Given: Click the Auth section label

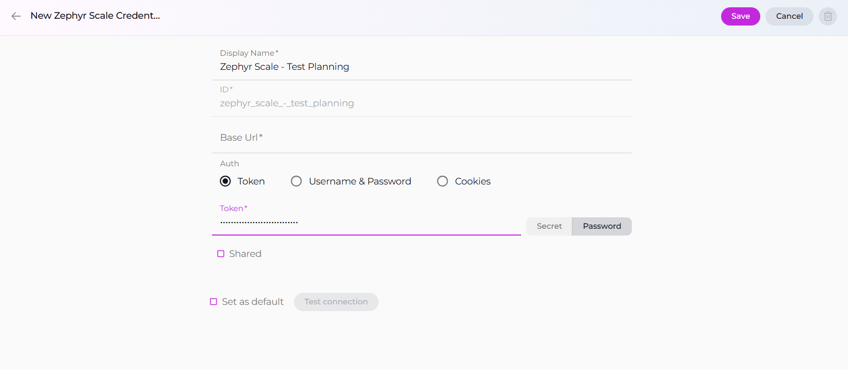Looking at the screenshot, I should coord(229,164).
